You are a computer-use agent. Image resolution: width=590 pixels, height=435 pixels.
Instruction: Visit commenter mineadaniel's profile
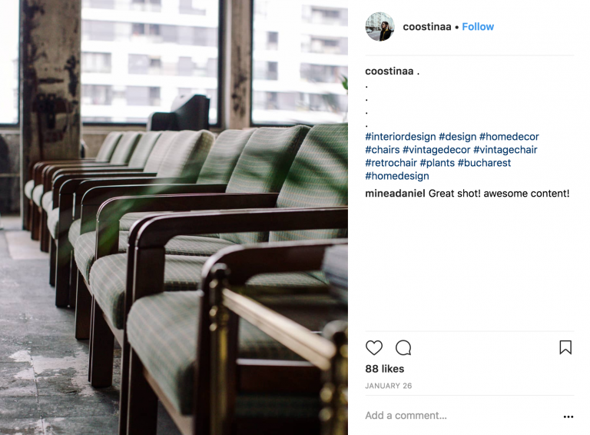pyautogui.click(x=395, y=194)
